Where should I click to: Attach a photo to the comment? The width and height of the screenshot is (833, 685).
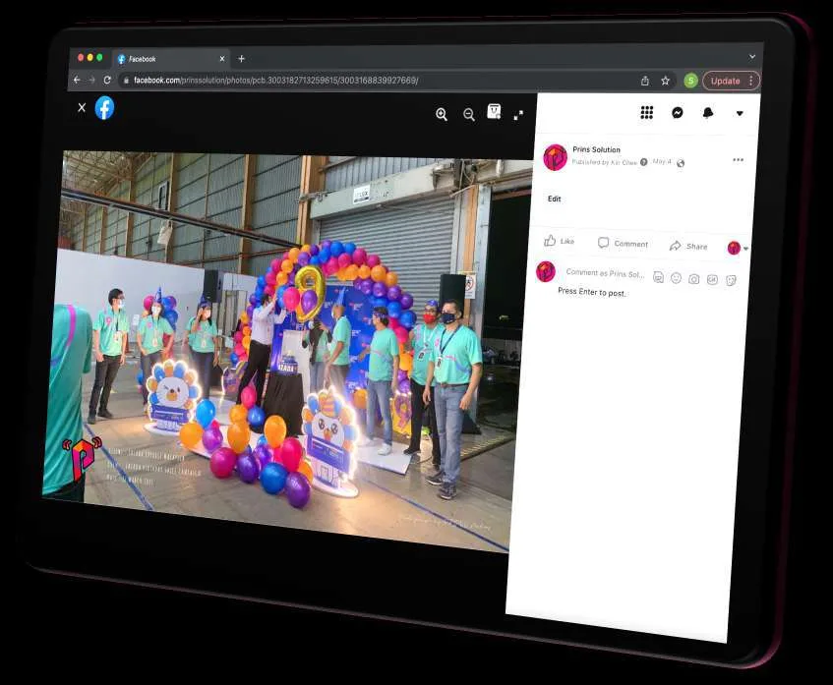click(x=693, y=279)
